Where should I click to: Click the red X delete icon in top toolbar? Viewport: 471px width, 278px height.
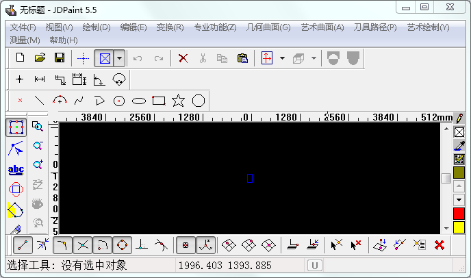click(183, 58)
